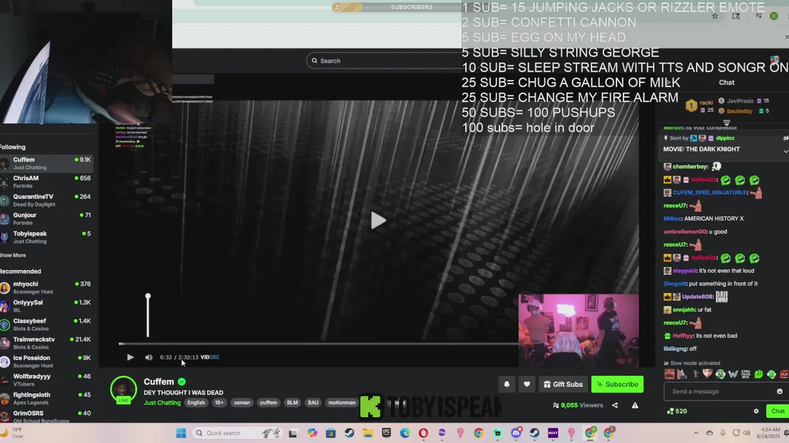
Task: Open QuarantineTV channel in sidebar
Action: 47,200
